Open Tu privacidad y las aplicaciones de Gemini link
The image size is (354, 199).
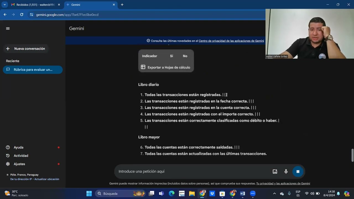coord(283,184)
